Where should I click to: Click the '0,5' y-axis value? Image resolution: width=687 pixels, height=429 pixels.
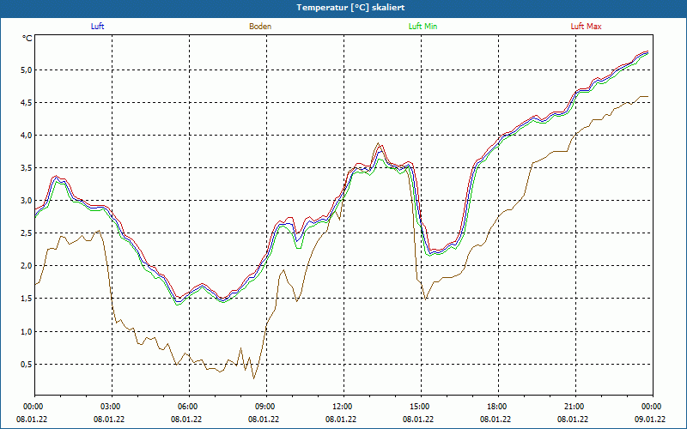(x=27, y=364)
